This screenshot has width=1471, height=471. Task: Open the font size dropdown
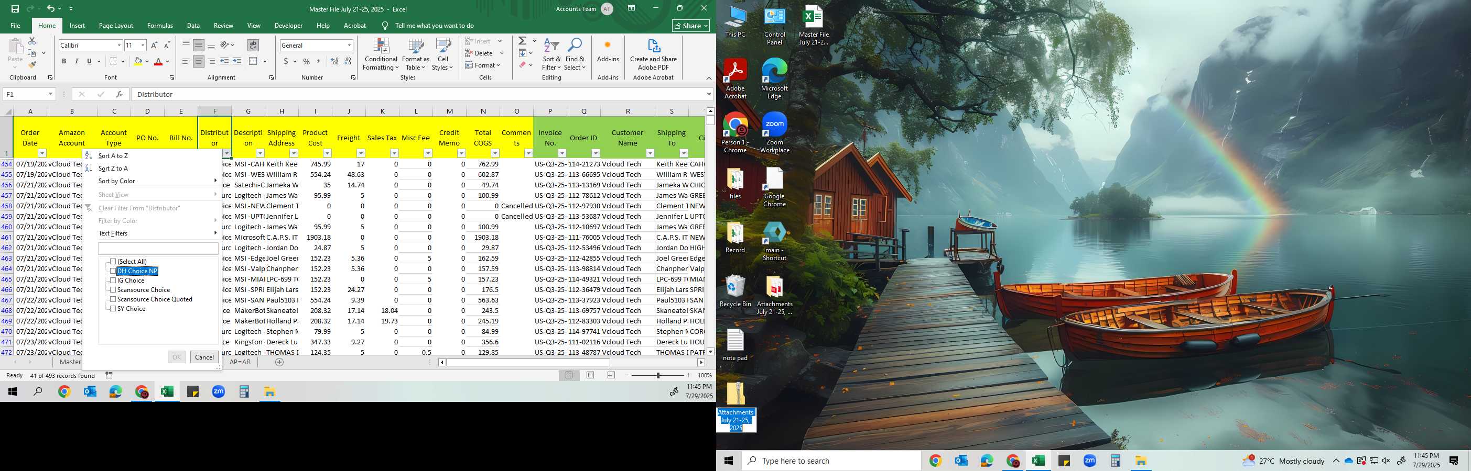[x=143, y=45]
